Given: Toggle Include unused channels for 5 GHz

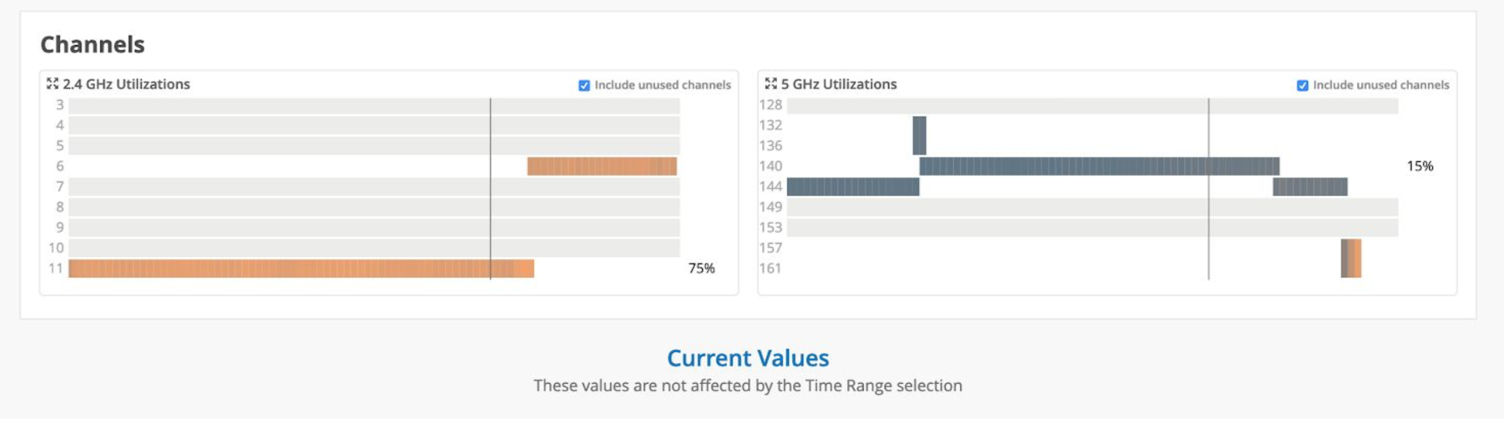Looking at the screenshot, I should pos(1302,85).
